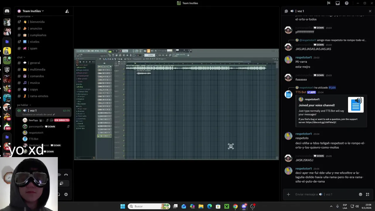
Task: Open Google Chrome from taskbar
Action: tap(235, 206)
